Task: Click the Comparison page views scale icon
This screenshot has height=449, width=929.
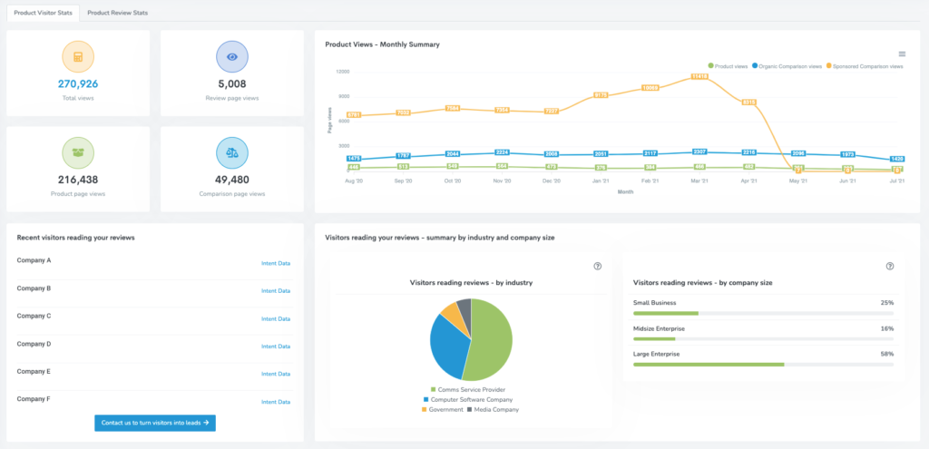Action: tap(232, 153)
